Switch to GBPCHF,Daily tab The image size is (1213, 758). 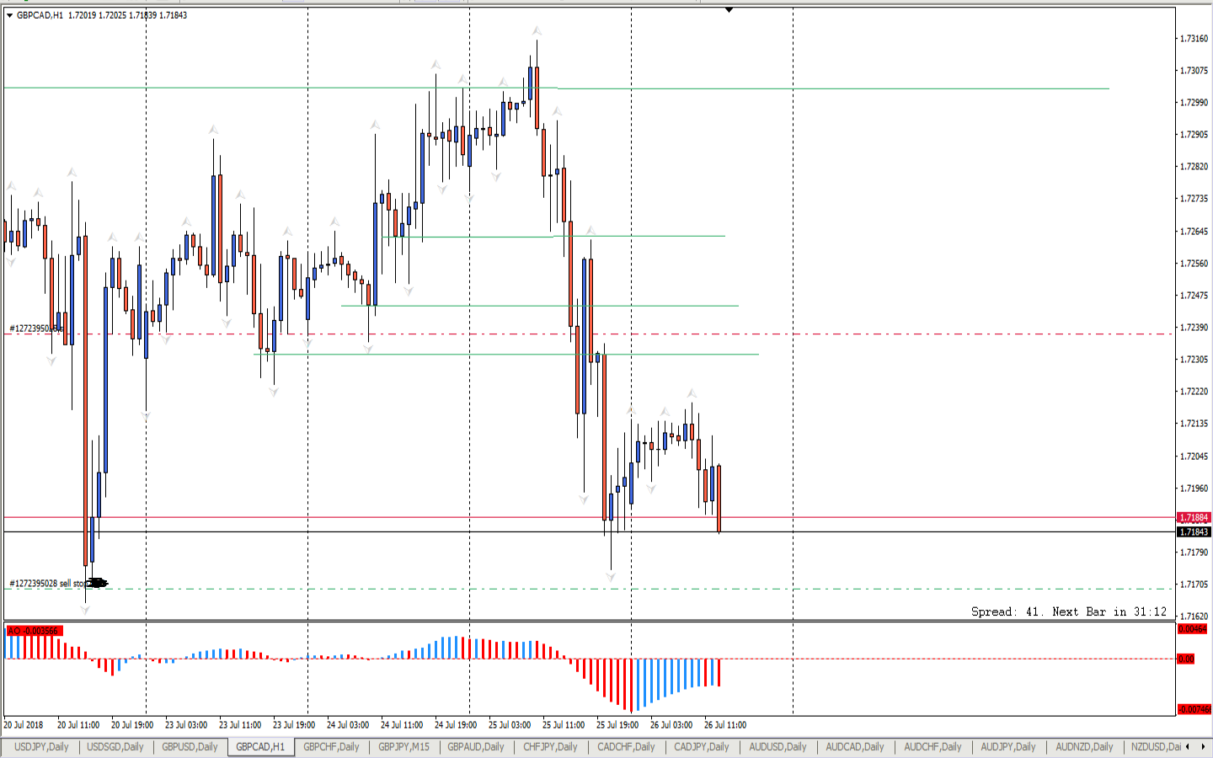click(331, 747)
